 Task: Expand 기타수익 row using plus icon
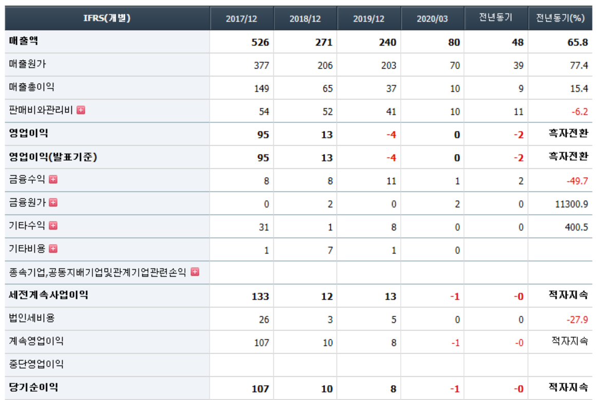53,226
